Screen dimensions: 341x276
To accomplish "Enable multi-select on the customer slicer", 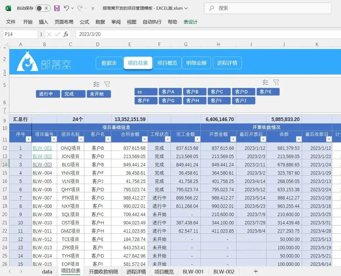I will tap(266, 82).
